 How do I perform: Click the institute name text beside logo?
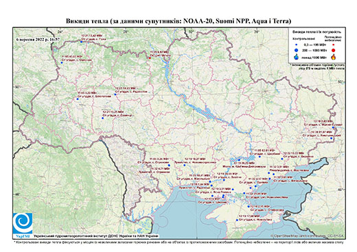[x=96, y=236]
